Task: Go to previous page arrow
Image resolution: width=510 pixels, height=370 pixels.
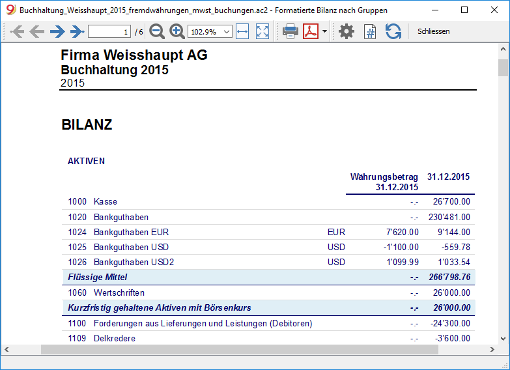Action: pyautogui.click(x=36, y=31)
